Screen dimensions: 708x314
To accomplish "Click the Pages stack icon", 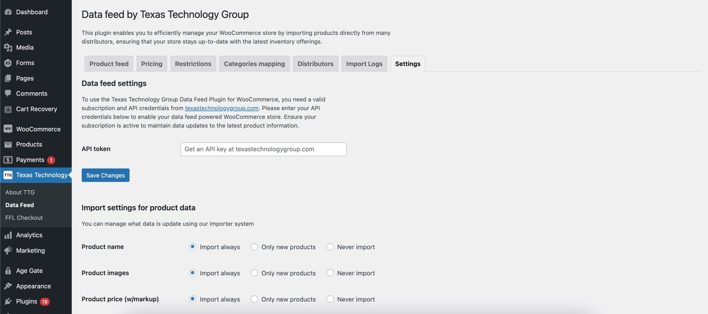I will point(8,78).
